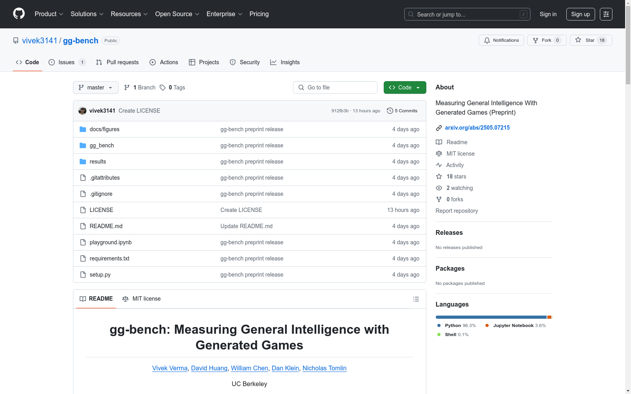Open the green Code clone dropdown
The height and width of the screenshot is (394, 631).
pyautogui.click(x=405, y=87)
